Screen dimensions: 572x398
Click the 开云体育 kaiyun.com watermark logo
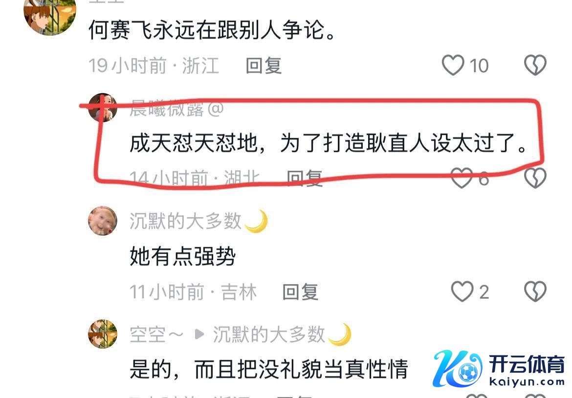tap(499, 369)
